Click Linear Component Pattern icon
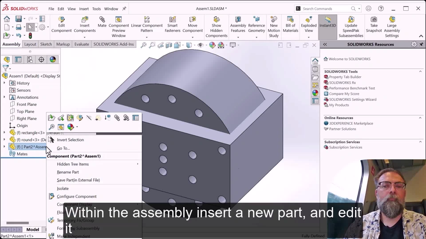This screenshot has height=239, width=426. pyautogui.click(x=147, y=19)
